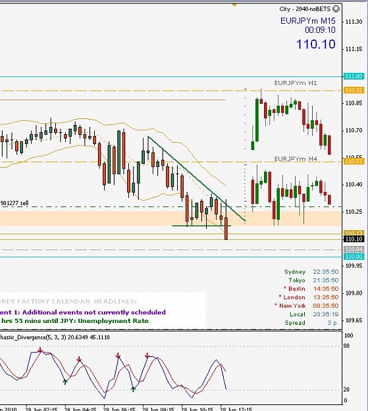Select the green descending trendline
368x411 pixels.
click(x=196, y=178)
